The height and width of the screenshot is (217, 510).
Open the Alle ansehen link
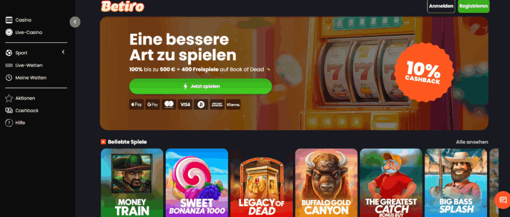point(472,142)
